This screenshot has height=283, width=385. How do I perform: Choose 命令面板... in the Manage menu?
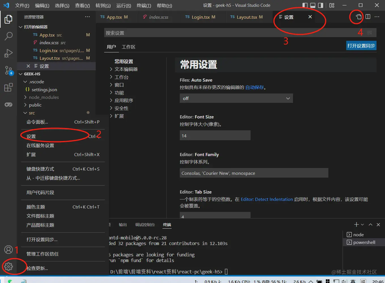click(x=63, y=122)
